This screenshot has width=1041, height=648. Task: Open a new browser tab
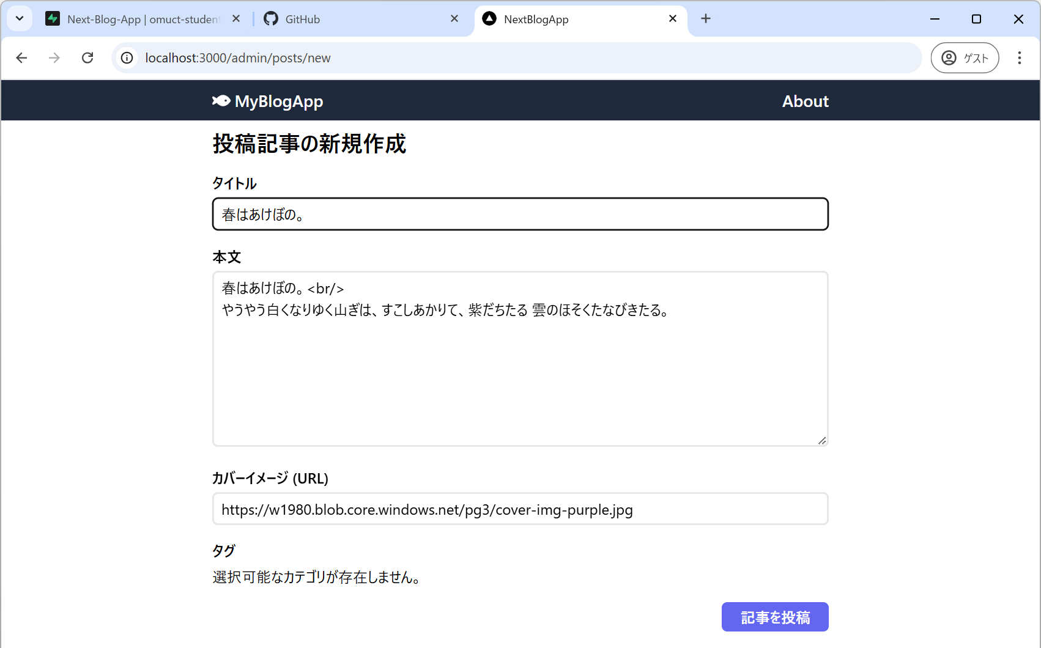tap(706, 19)
